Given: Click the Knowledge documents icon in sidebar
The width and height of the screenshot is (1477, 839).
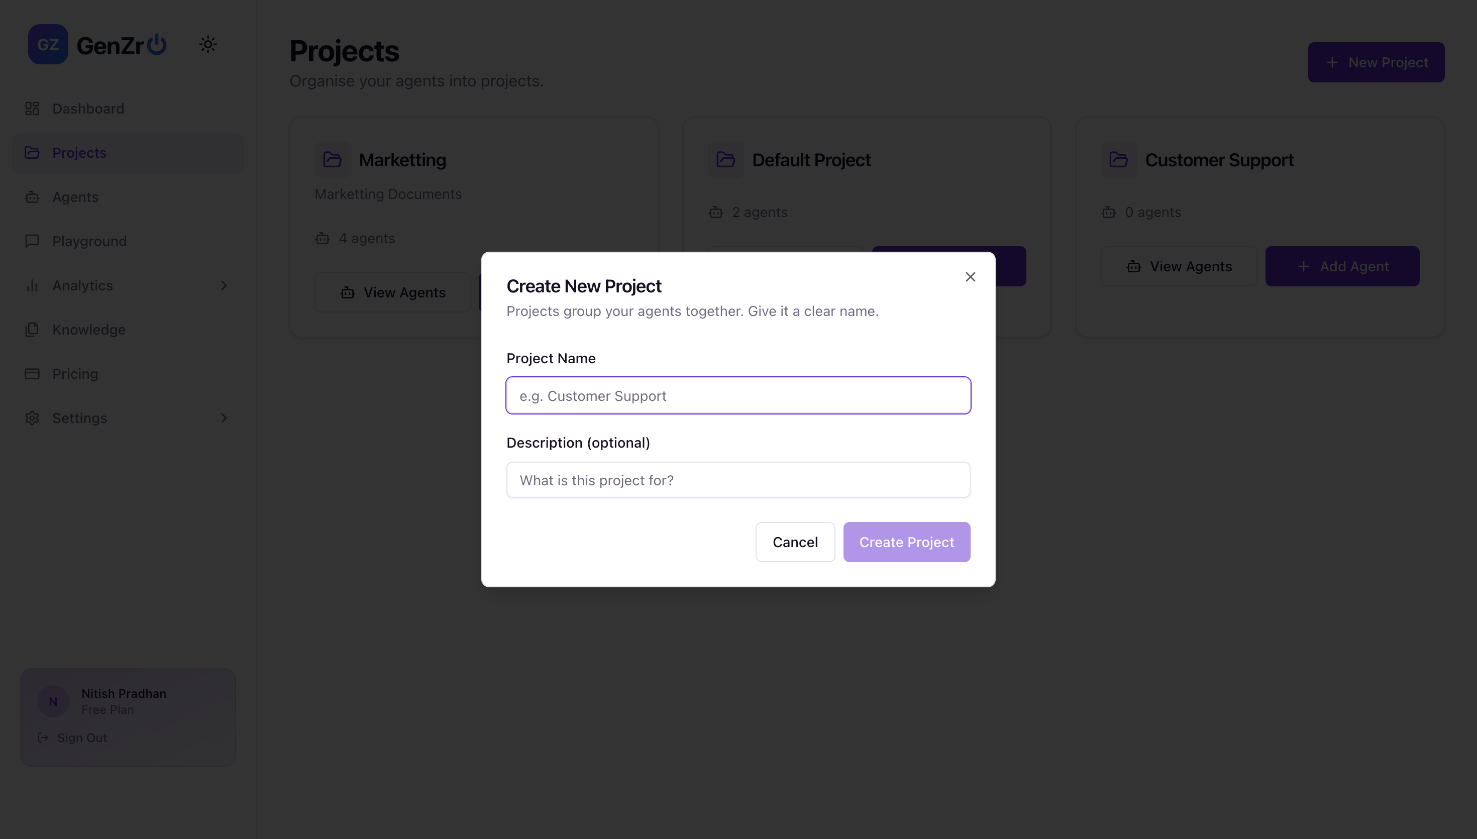Looking at the screenshot, I should (32, 330).
